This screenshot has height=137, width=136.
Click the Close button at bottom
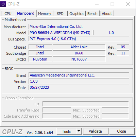(x=121, y=131)
